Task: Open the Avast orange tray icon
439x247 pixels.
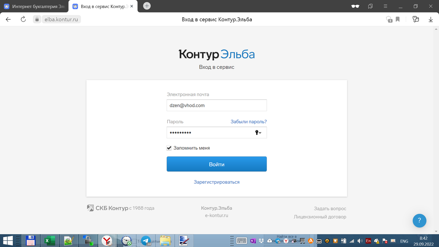Action: [x=311, y=240]
